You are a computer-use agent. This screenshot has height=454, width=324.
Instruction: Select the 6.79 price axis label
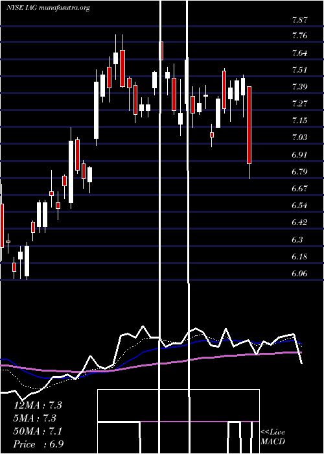click(x=299, y=171)
